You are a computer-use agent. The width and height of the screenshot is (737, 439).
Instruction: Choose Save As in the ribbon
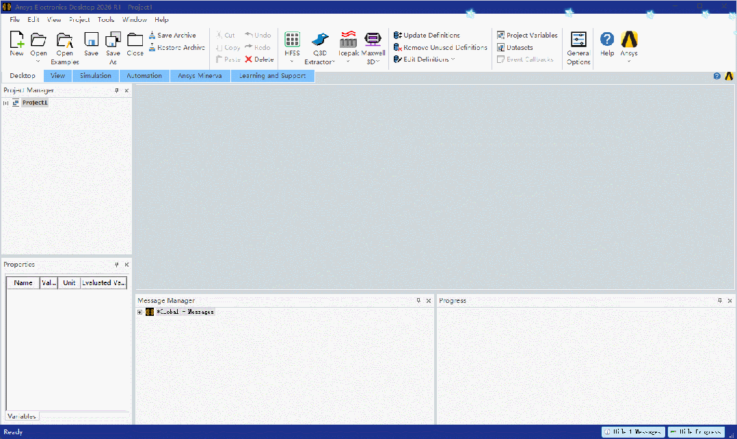tap(113, 49)
